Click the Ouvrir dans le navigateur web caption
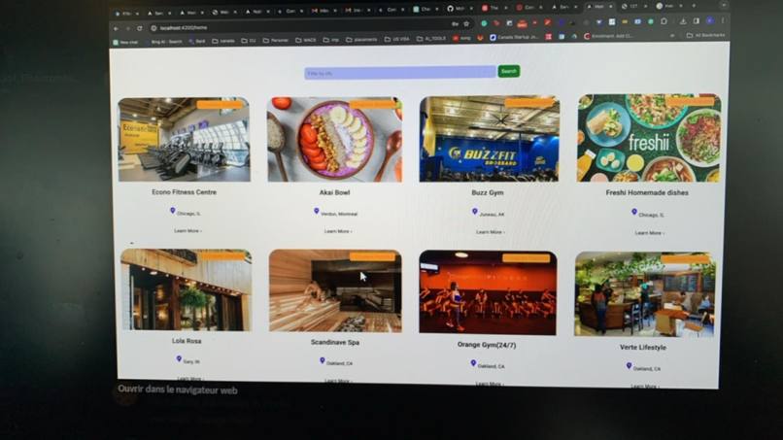This screenshot has height=440, width=783. point(178,389)
